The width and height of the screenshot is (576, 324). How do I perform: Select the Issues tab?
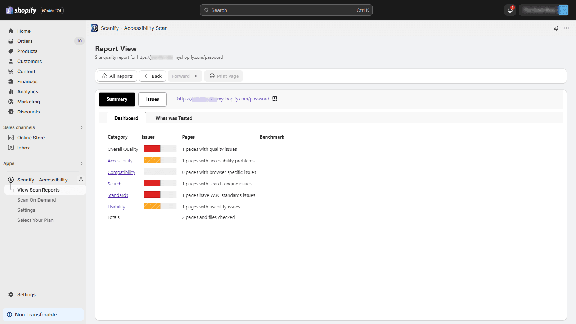(x=152, y=99)
